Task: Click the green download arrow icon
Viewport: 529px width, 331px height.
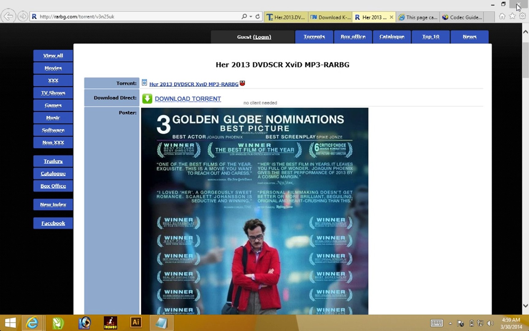Action: pyautogui.click(x=147, y=99)
